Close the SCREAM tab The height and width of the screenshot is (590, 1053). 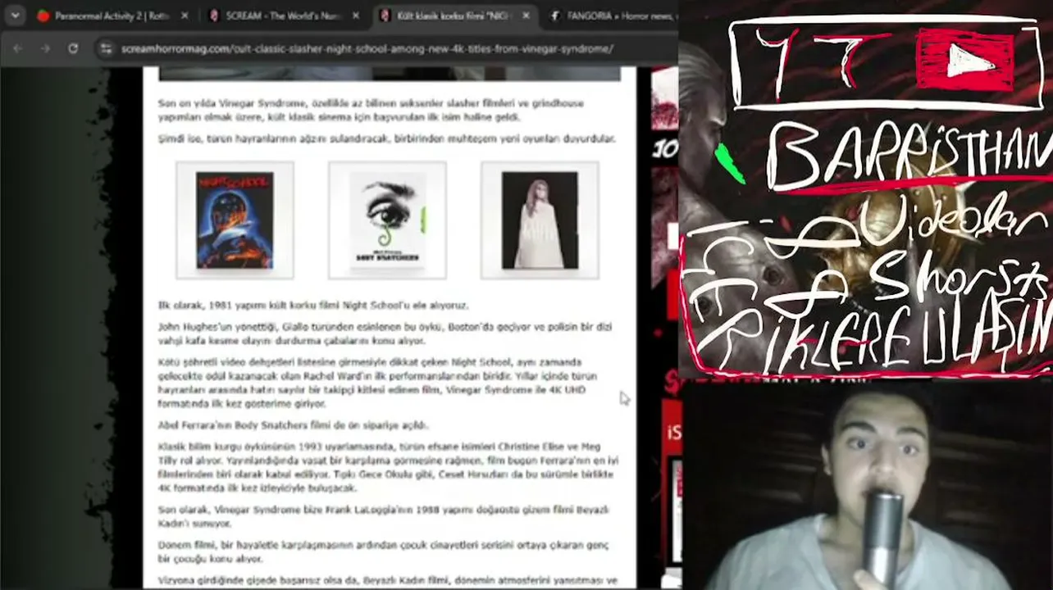coord(356,16)
